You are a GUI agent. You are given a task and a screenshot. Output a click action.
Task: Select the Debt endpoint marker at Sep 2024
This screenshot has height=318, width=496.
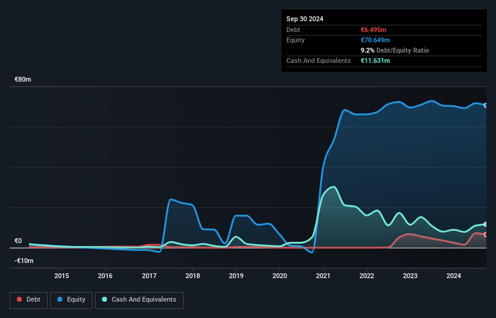click(x=486, y=235)
